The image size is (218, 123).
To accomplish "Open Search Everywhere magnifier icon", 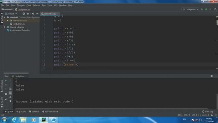I will pos(216,9).
